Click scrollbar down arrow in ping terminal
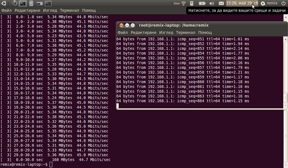Image resolution: width=288 pixels, height=168 pixels. (285, 106)
